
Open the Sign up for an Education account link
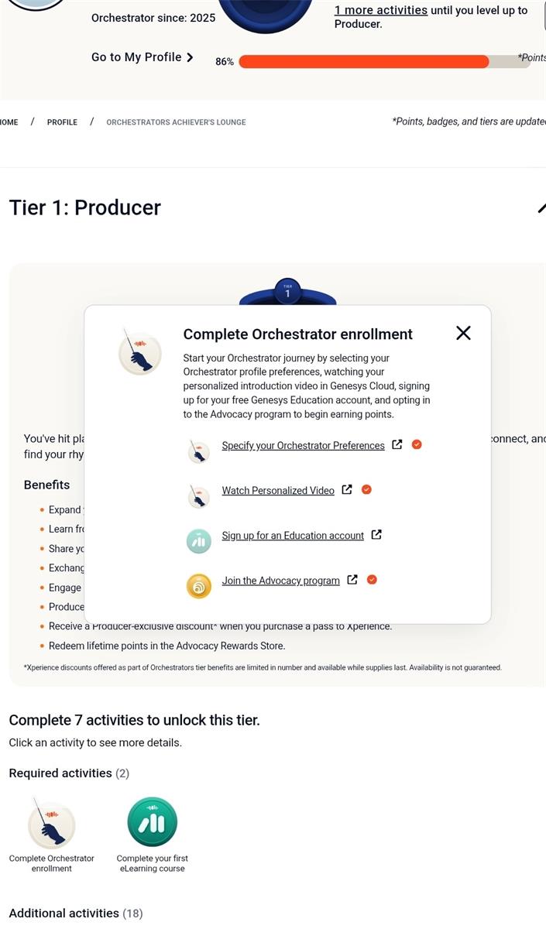pos(293,536)
